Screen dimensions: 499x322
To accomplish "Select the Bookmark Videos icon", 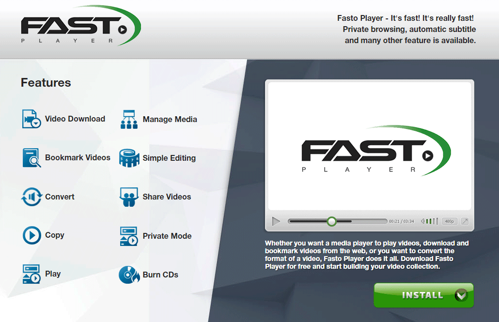I will click(x=31, y=158).
